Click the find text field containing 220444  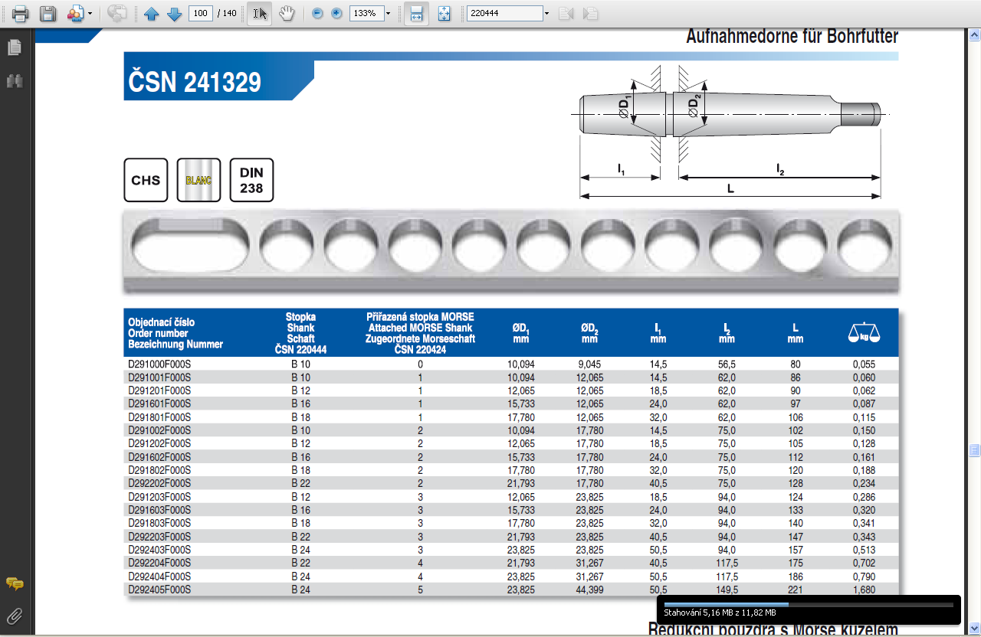504,14
